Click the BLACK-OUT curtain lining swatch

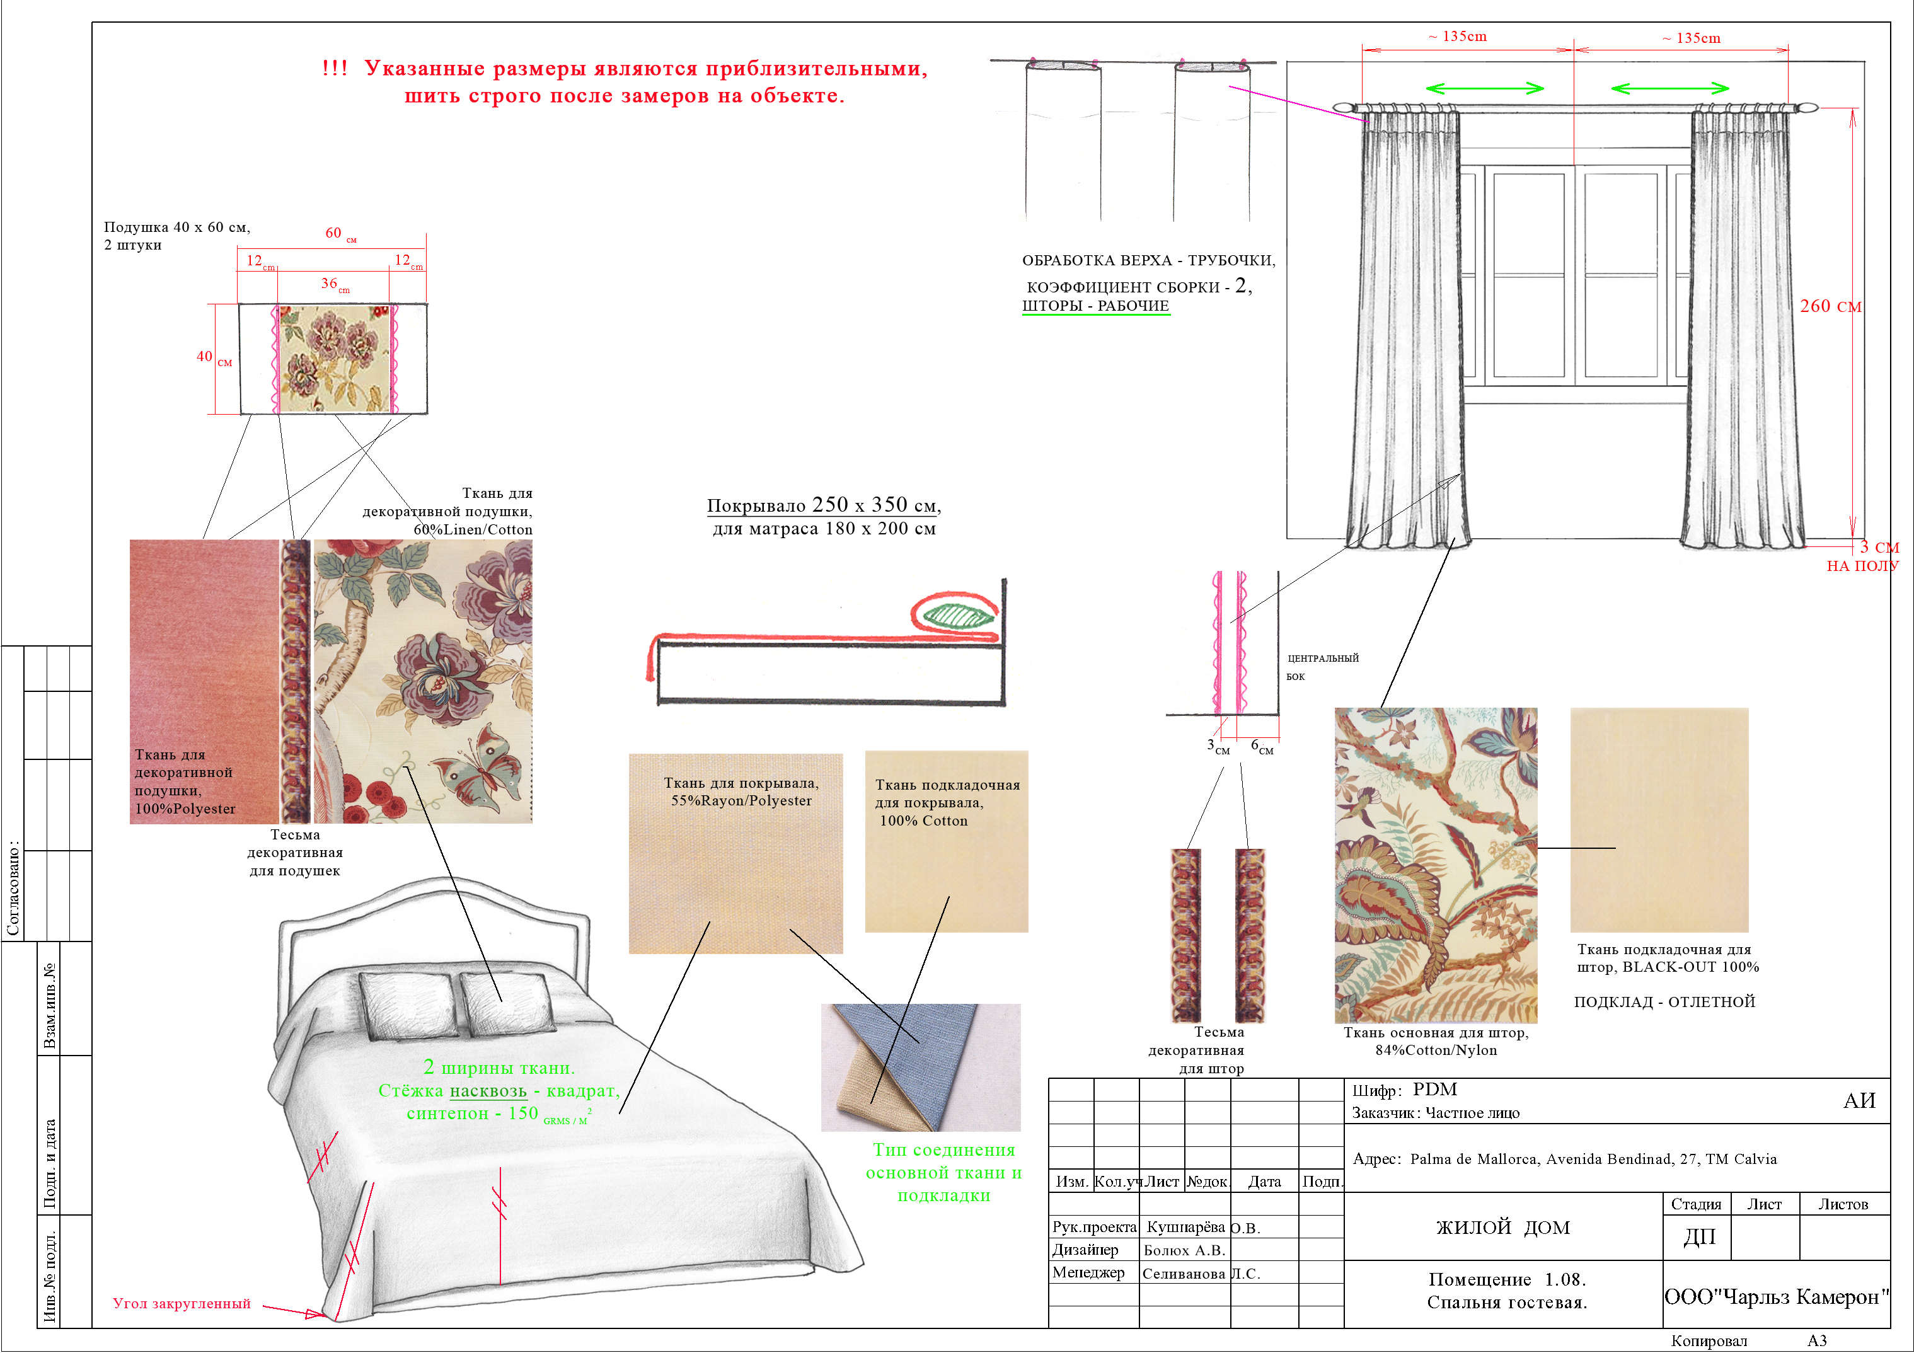(x=1659, y=819)
